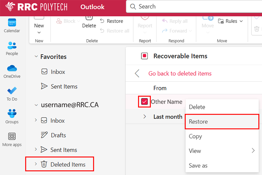Screen dimensions: 262x175
Task: Open OneDrive from the left rail
Action: [x=12, y=69]
